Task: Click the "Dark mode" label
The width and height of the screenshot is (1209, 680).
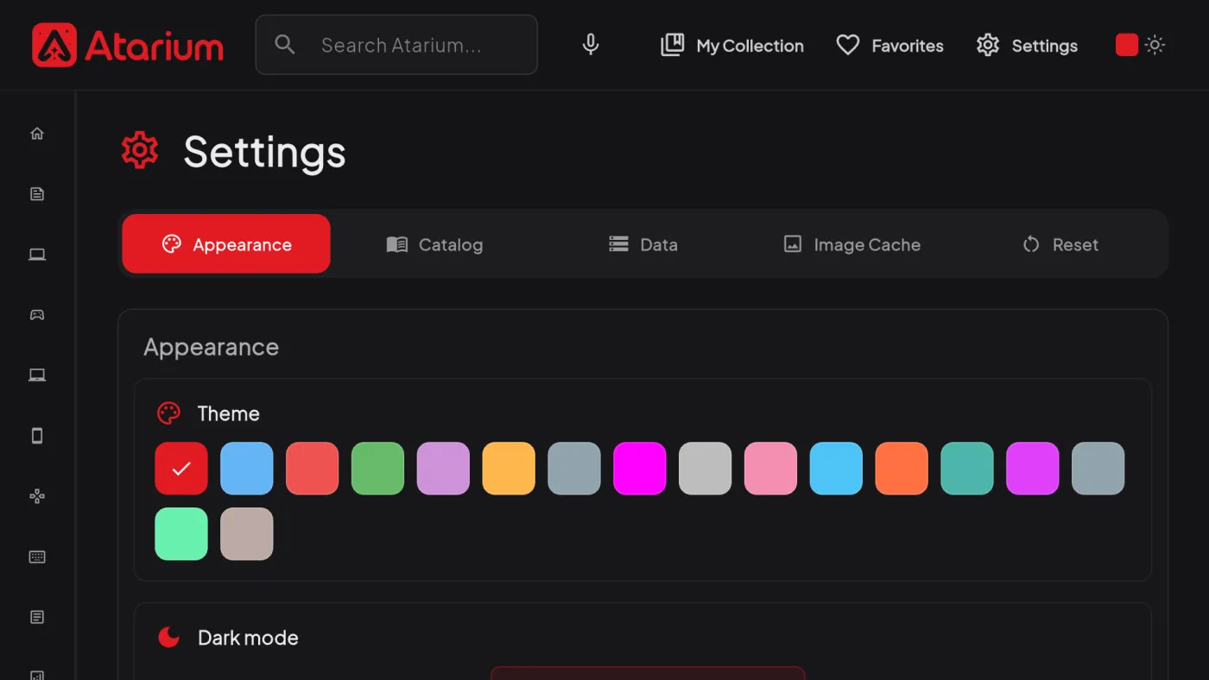Action: pyautogui.click(x=248, y=638)
